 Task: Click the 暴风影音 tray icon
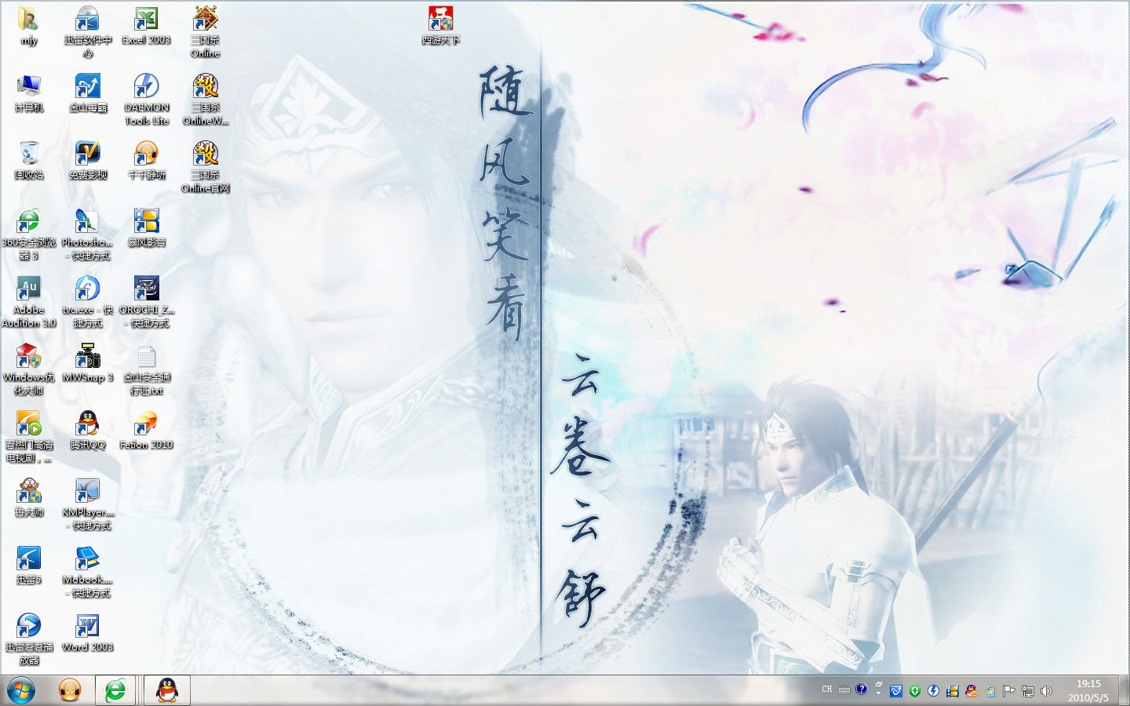pos(952,691)
